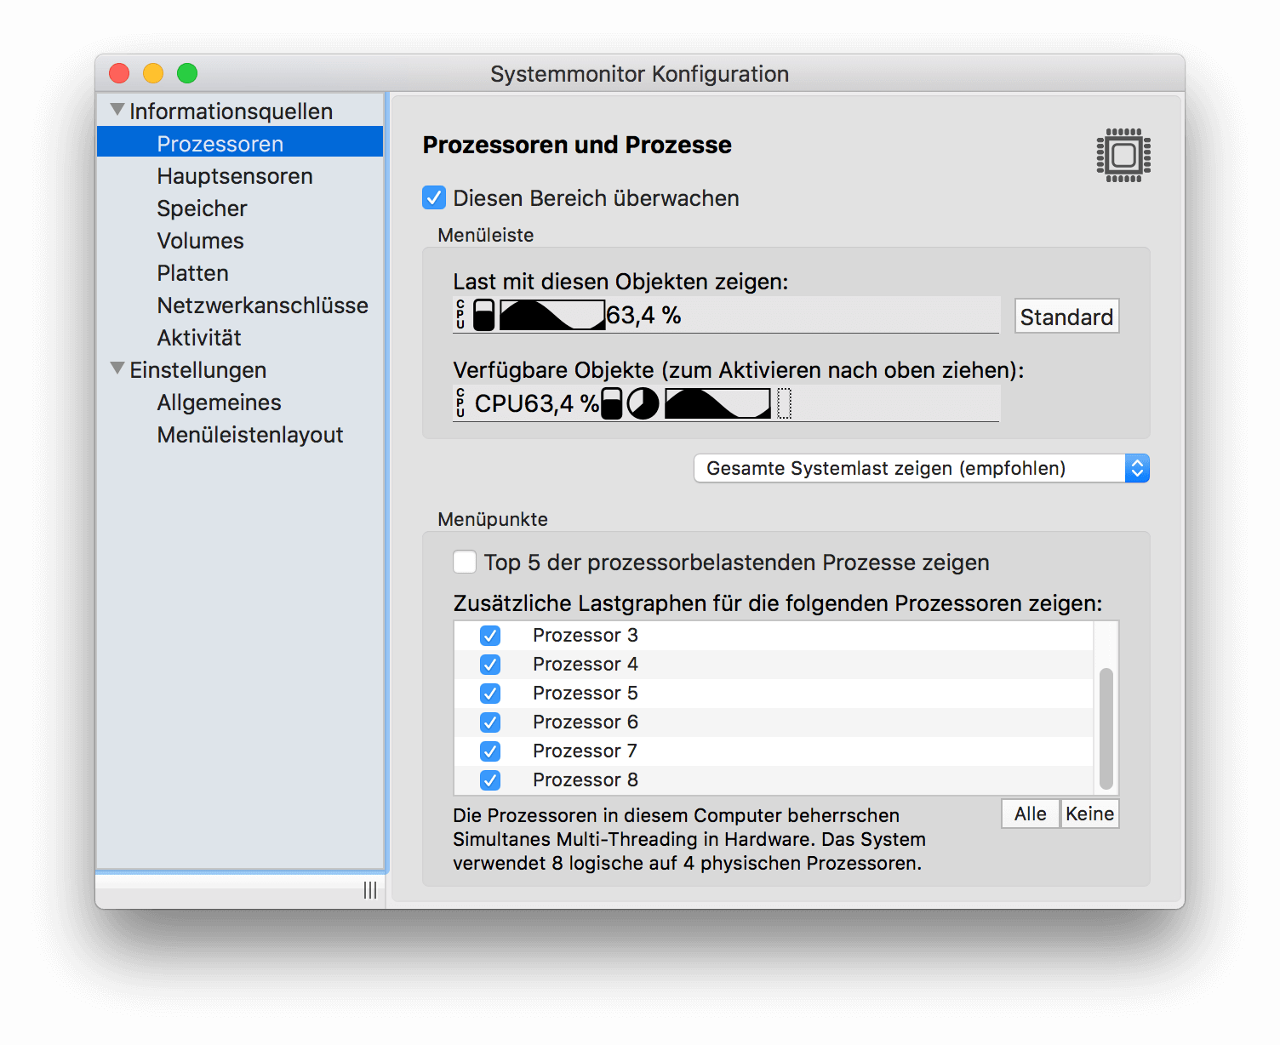Click the history graph in active menu bar row
This screenshot has width=1280, height=1045.
click(x=551, y=315)
